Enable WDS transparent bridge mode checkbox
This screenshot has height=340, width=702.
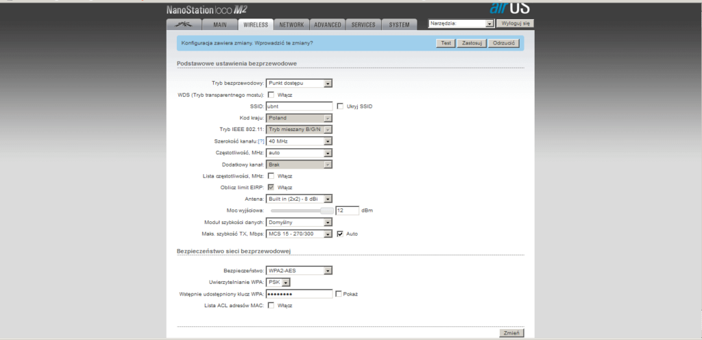pos(271,95)
